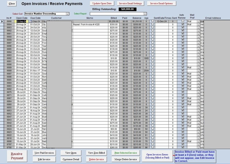The height and width of the screenshot is (164, 230).
Task: Click Update Open Date button
Action: pyautogui.click(x=102, y=3)
